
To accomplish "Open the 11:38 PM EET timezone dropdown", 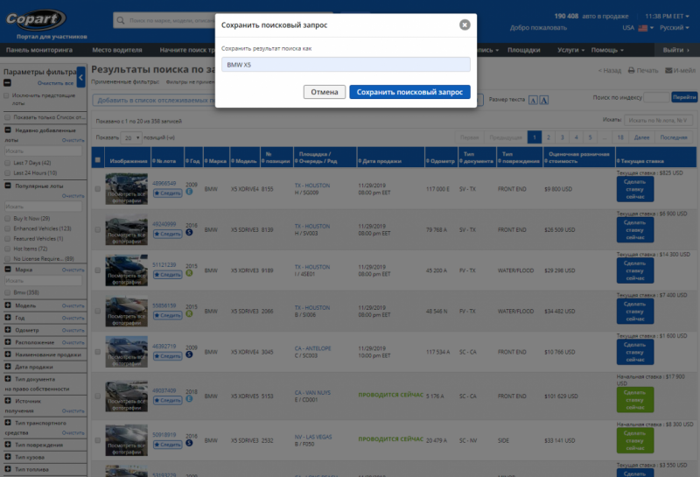I will tap(667, 16).
